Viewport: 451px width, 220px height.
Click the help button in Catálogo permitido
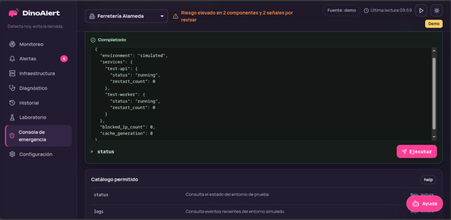(428, 180)
